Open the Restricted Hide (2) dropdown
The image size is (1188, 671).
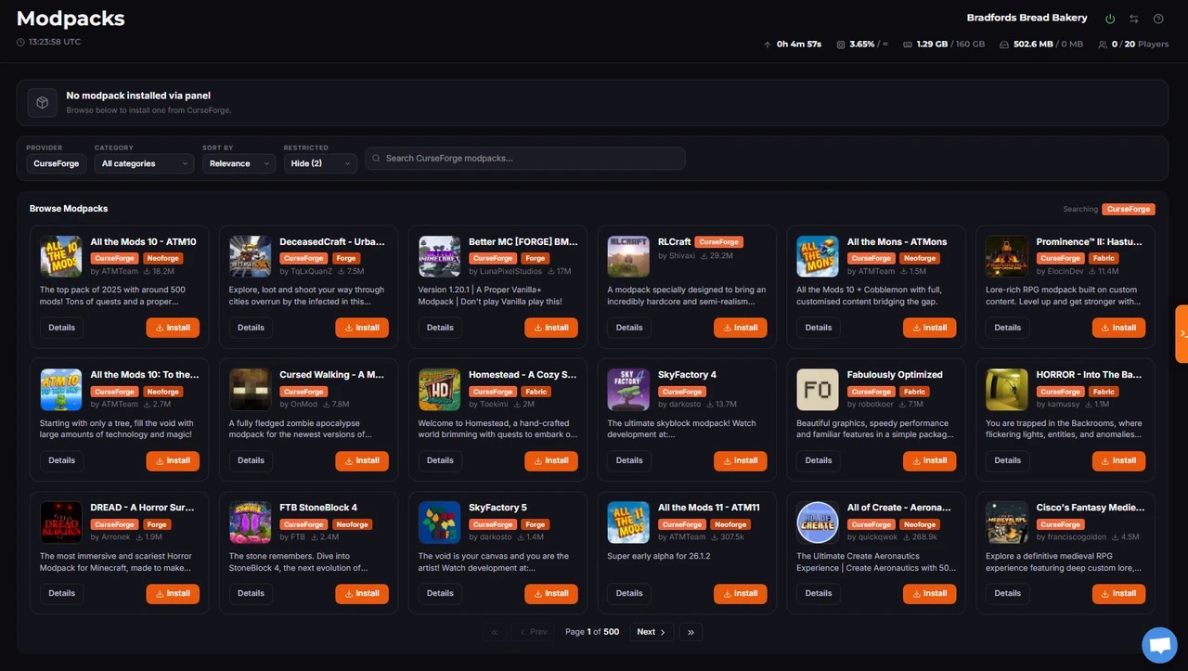click(x=320, y=163)
